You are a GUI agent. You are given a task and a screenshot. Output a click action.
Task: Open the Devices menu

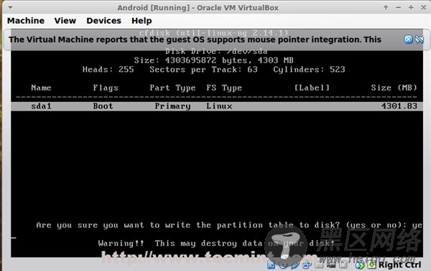coord(103,21)
